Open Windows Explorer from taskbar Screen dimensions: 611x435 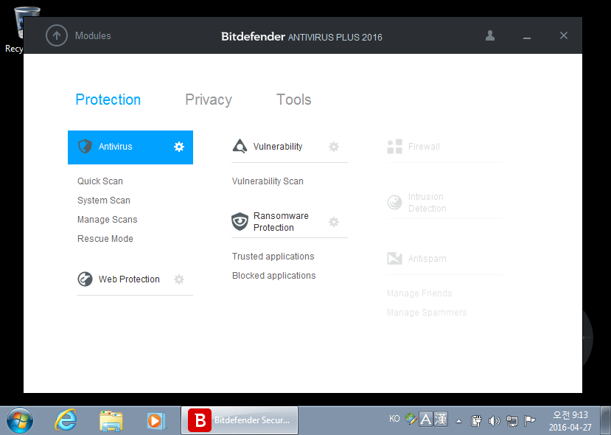point(111,420)
